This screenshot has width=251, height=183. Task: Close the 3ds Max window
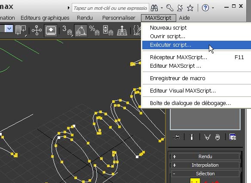click(x=241, y=6)
